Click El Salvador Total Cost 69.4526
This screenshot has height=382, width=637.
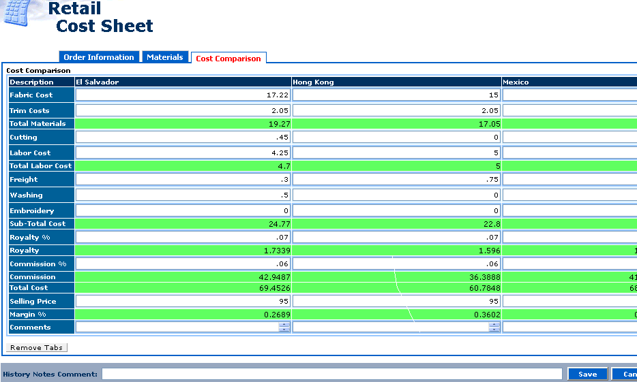(275, 288)
